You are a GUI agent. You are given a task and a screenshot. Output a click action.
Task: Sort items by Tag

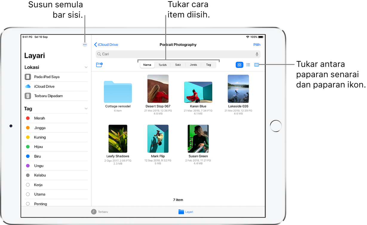[208, 65]
